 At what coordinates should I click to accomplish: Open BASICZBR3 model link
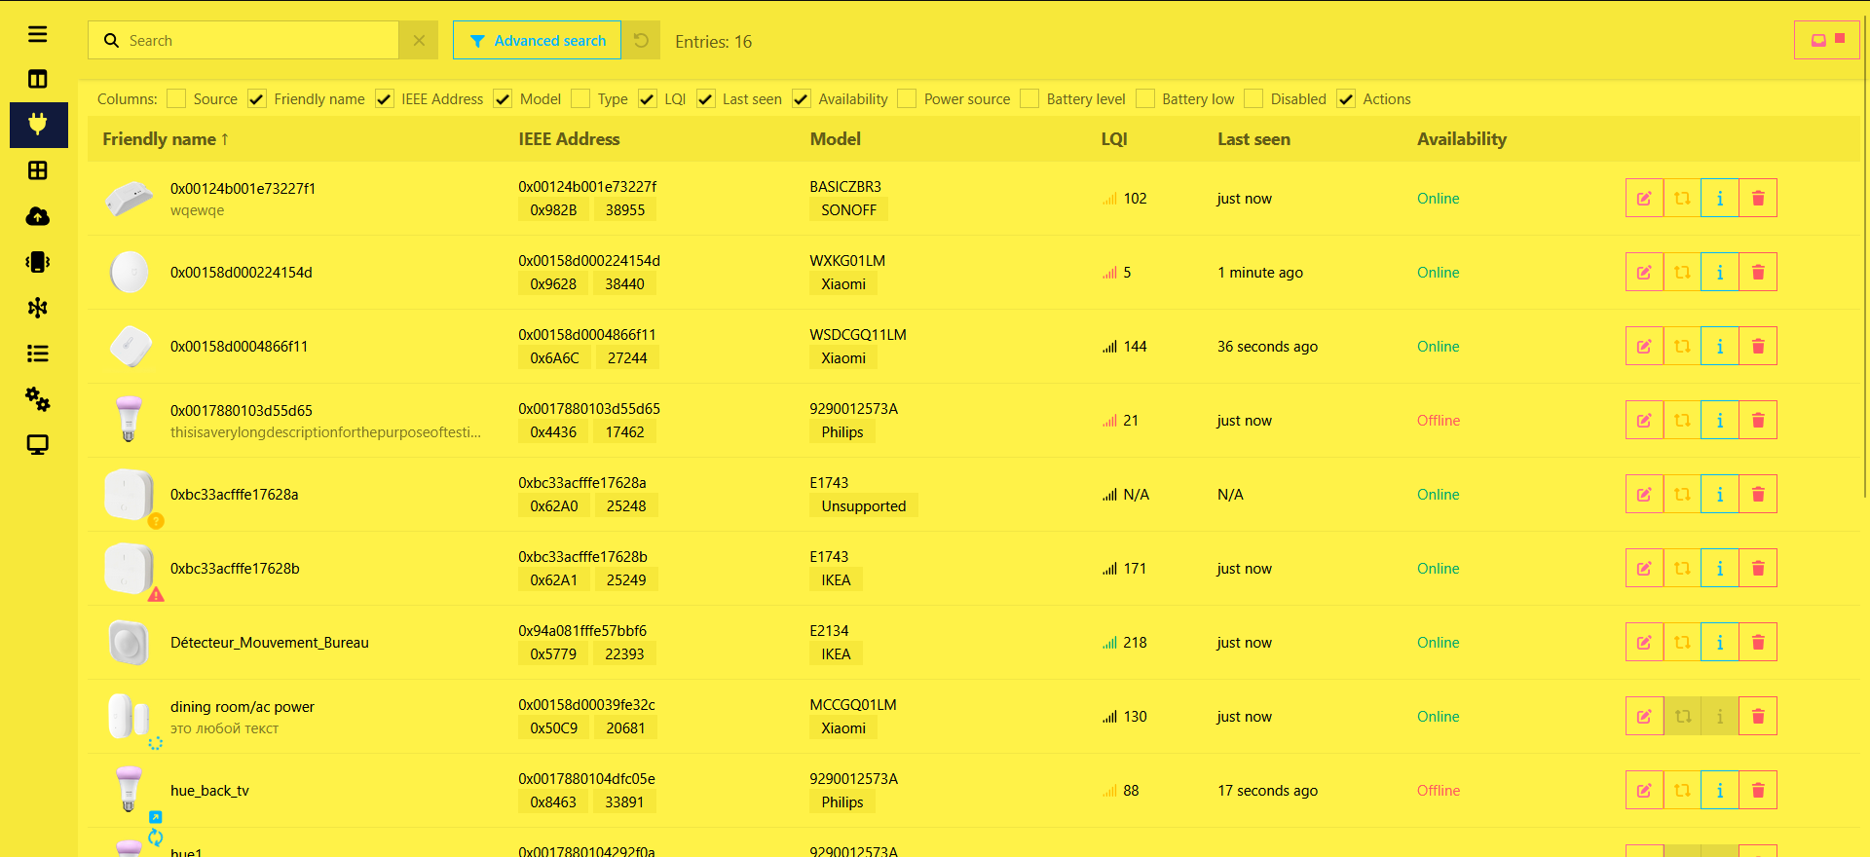tap(845, 186)
